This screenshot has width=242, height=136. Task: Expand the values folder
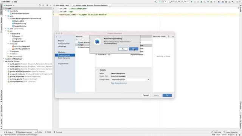click(8, 54)
